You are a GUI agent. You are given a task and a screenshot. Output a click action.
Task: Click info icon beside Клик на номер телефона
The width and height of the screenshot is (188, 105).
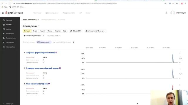tap(49, 84)
